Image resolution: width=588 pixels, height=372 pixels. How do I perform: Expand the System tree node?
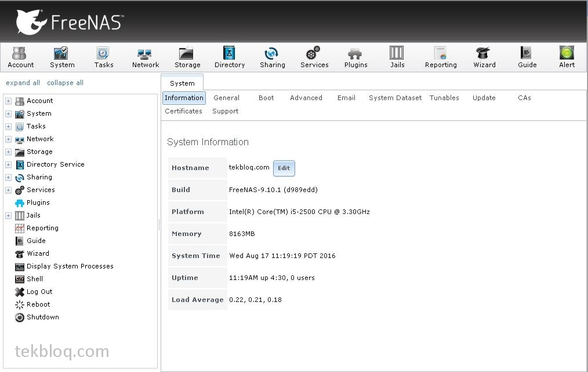8,114
